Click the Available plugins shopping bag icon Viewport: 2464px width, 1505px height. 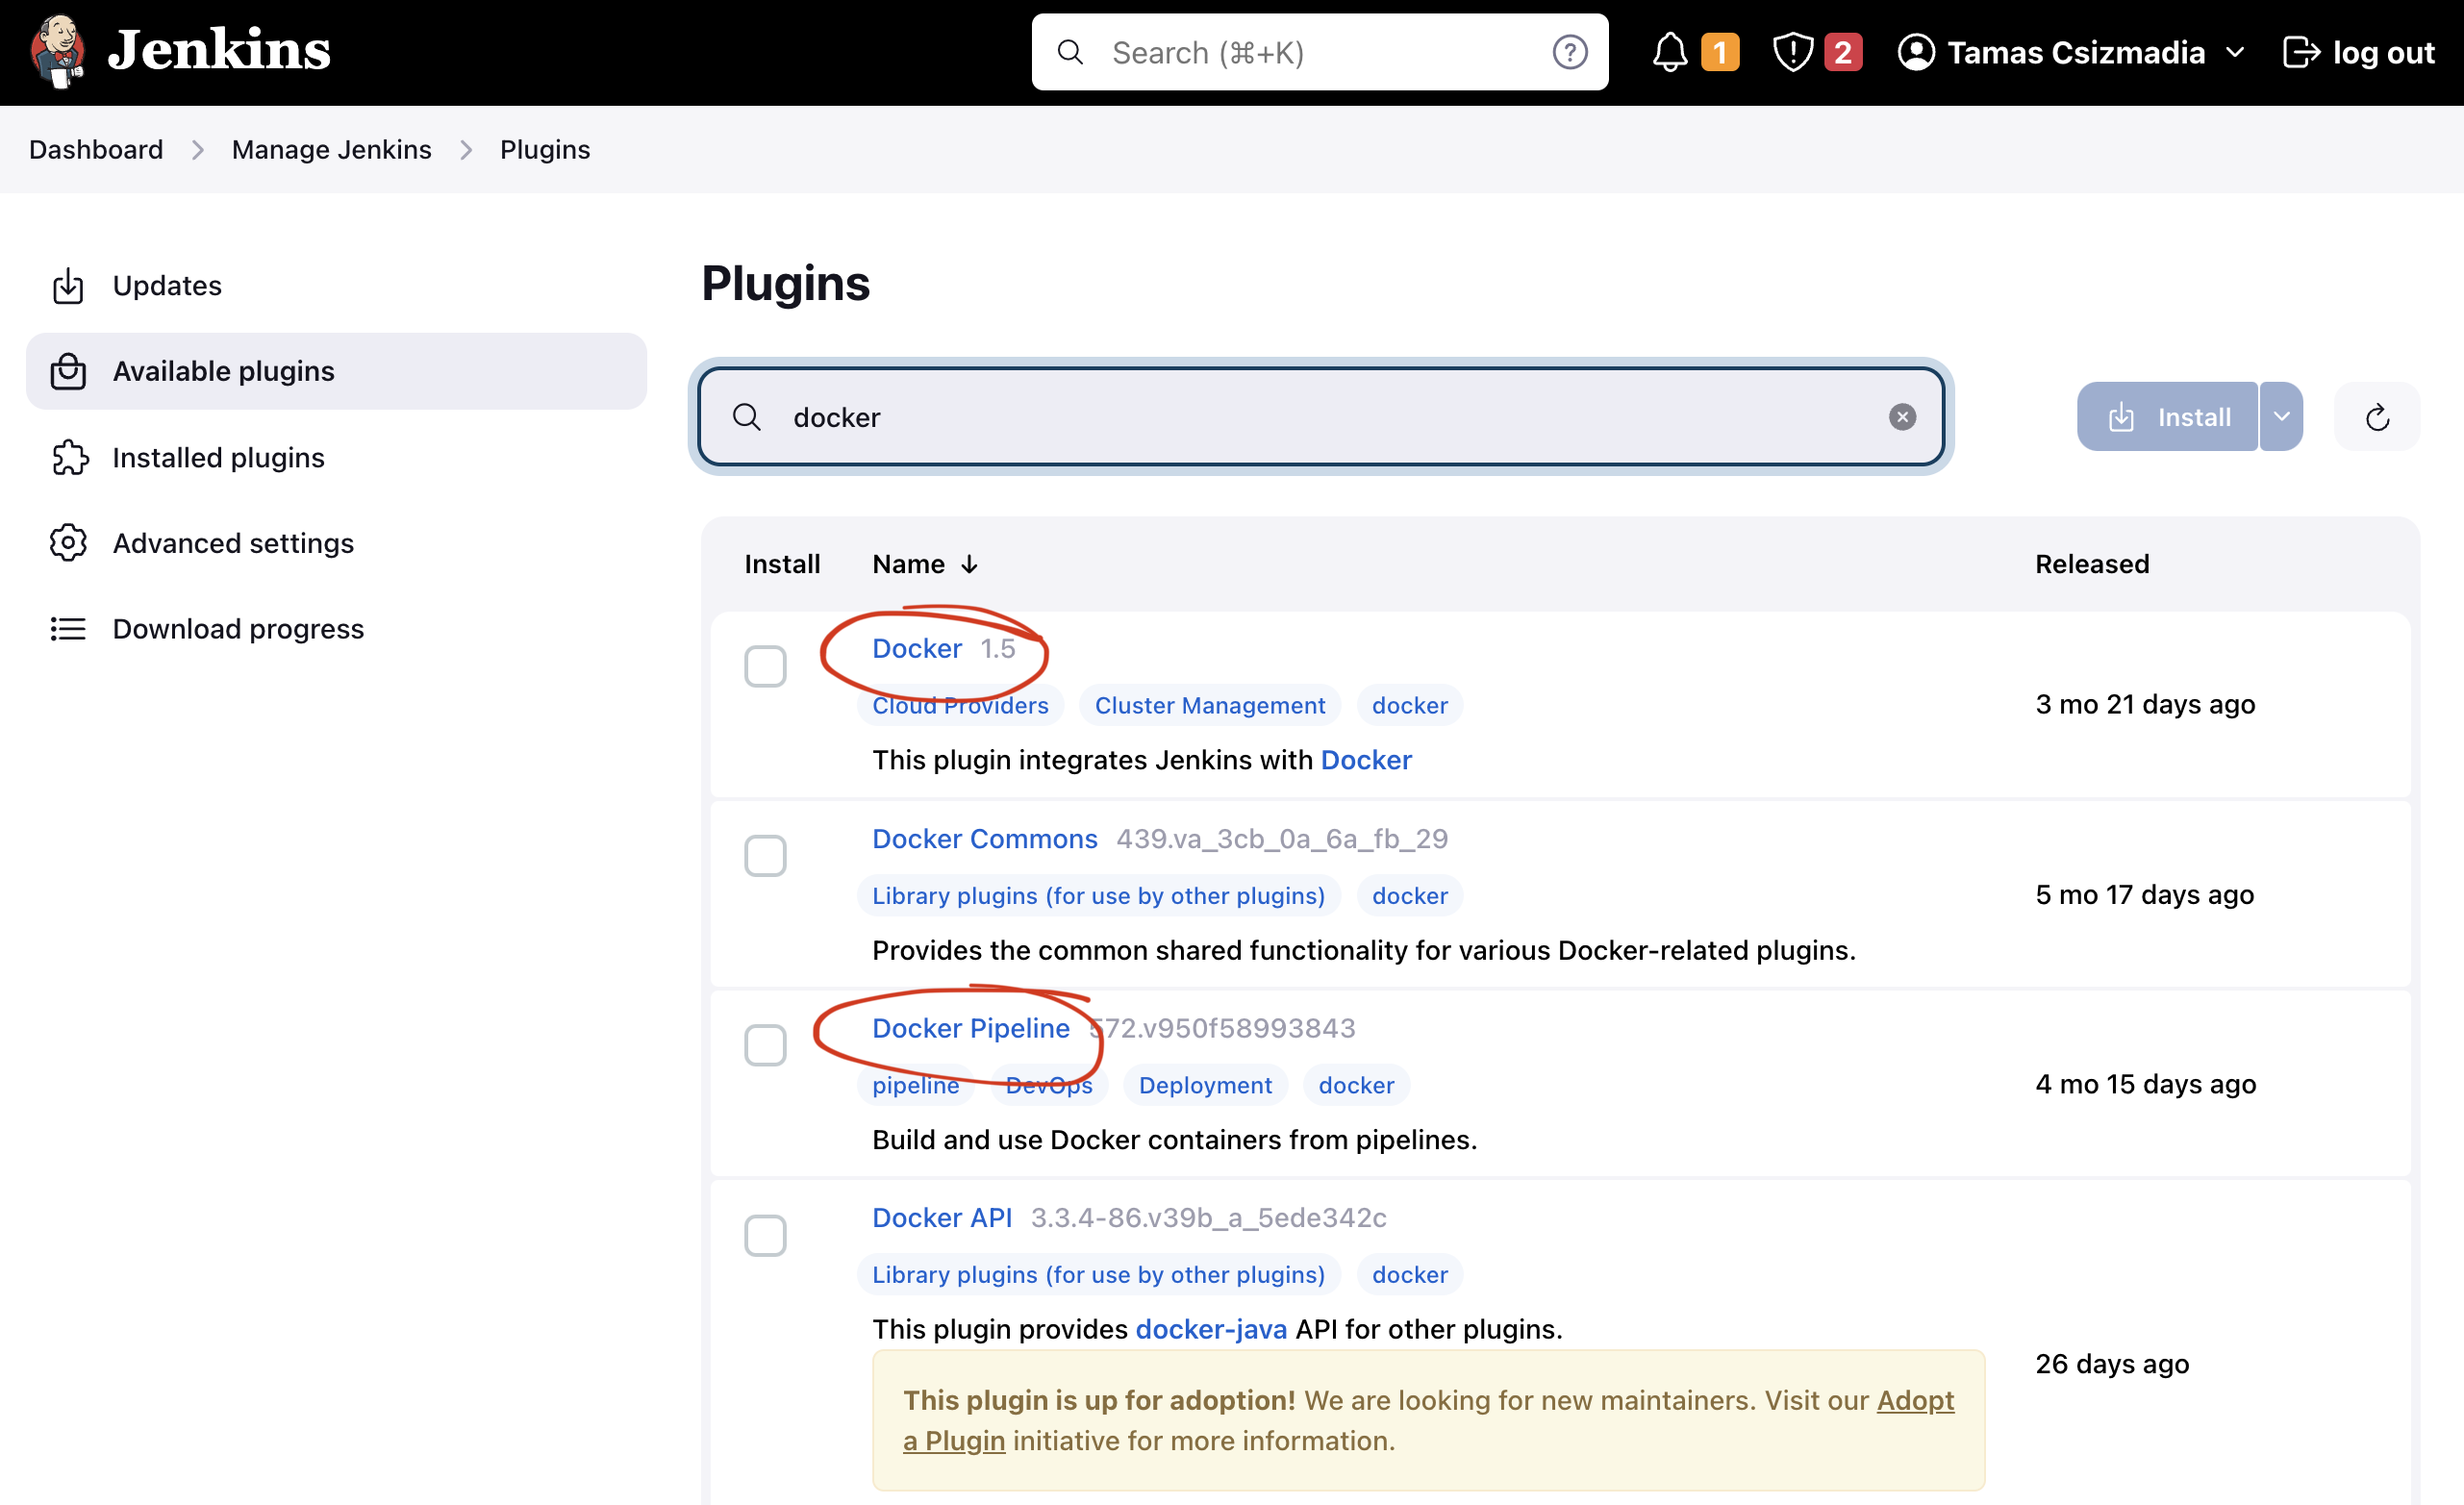[x=68, y=371]
